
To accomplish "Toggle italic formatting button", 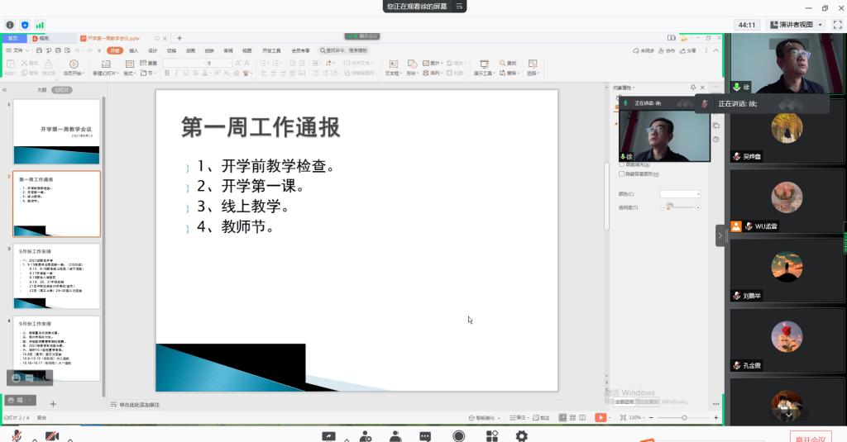I will coord(176,73).
